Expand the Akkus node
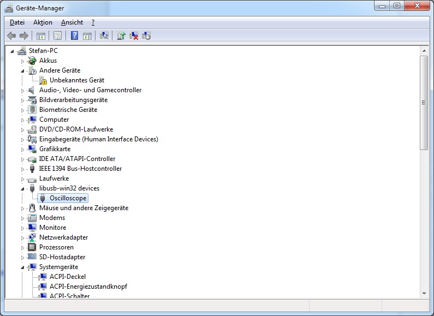The height and width of the screenshot is (316, 434). point(23,61)
